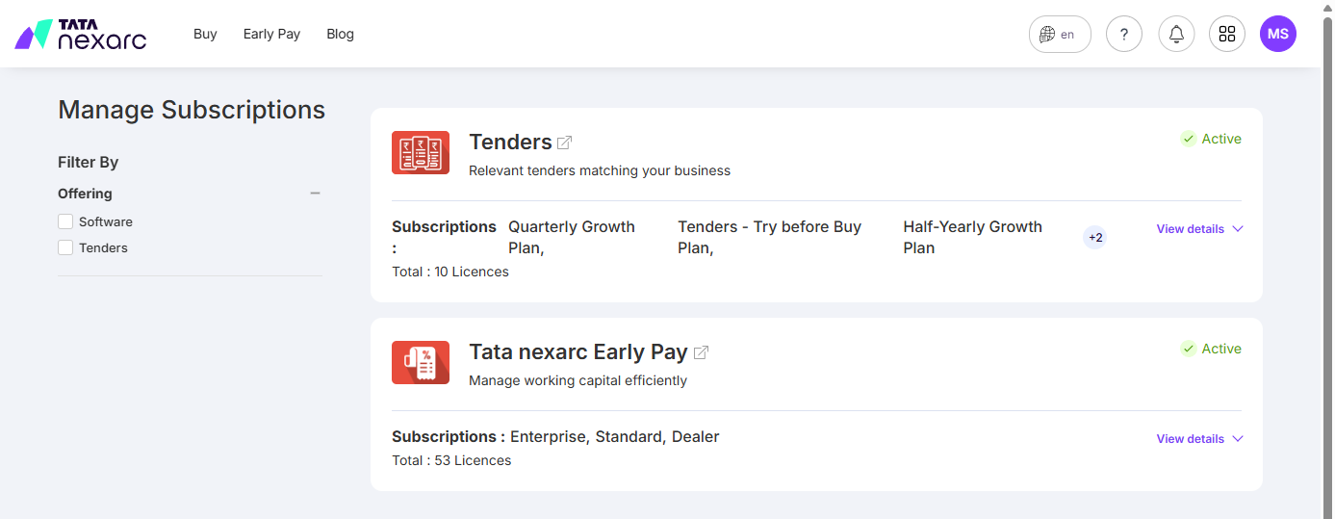Screen dimensions: 1335x519
Task: Open the apps grid icon
Action: (1227, 34)
